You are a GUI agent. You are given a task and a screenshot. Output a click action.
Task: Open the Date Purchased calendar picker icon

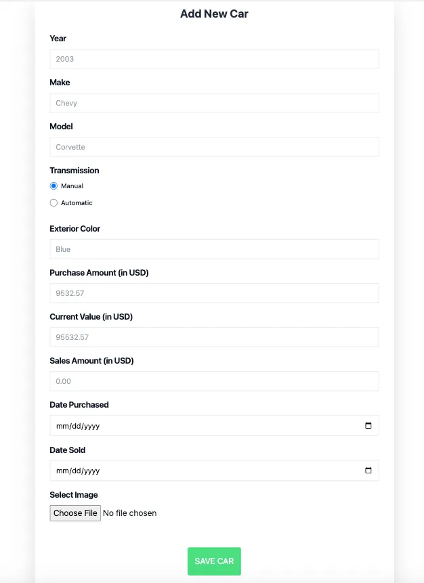click(368, 426)
